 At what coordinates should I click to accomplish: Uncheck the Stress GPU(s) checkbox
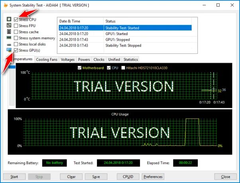[x=16, y=50]
